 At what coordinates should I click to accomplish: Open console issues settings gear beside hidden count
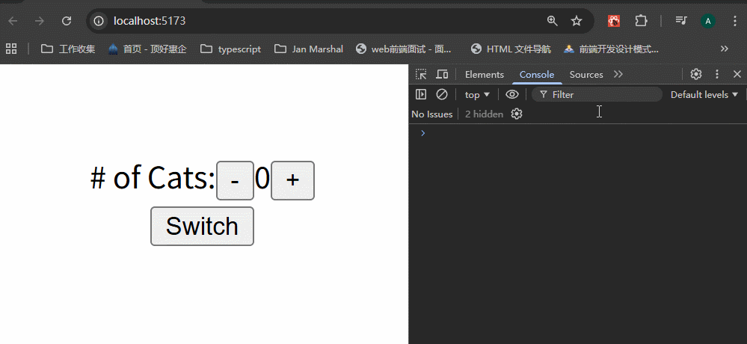pyautogui.click(x=517, y=114)
